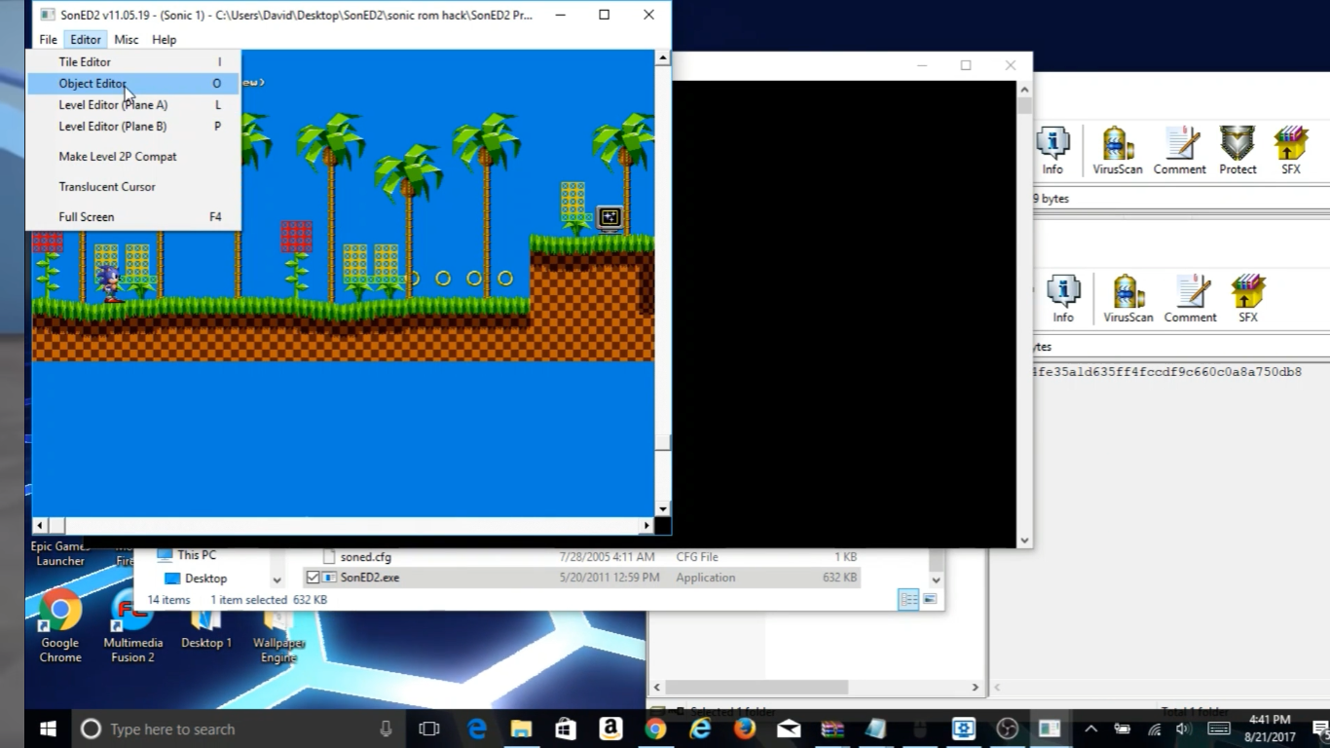Switch Explorer to large icons view
1330x748 pixels.
[x=930, y=599]
